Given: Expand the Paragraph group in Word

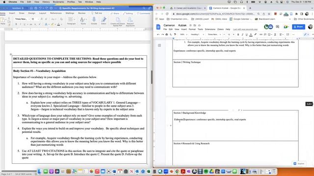Looking at the screenshot, I should pyautogui.click(x=71, y=21).
